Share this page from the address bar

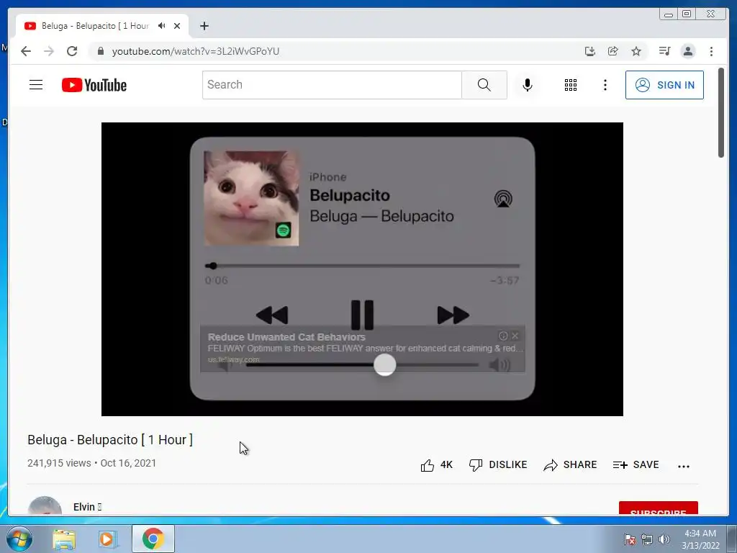(x=613, y=51)
